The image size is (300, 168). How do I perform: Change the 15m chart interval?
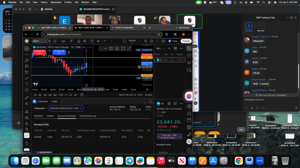63,41
